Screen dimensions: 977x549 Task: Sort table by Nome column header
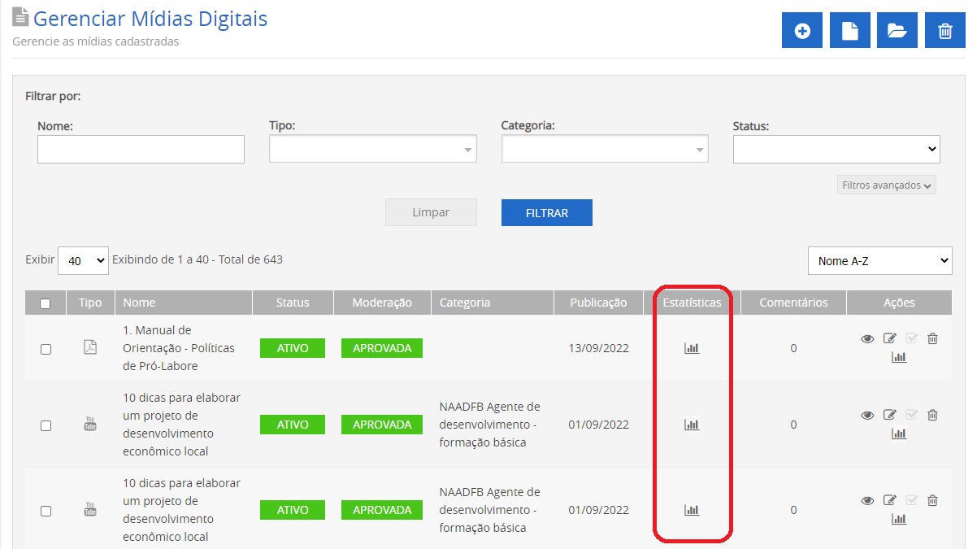[x=139, y=303]
